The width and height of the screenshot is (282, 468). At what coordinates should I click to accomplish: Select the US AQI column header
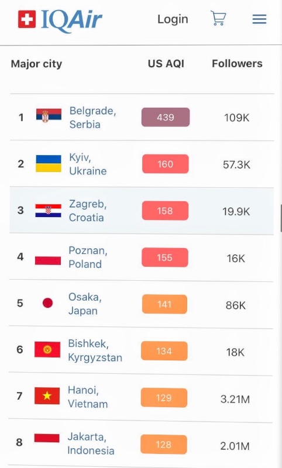(x=166, y=64)
